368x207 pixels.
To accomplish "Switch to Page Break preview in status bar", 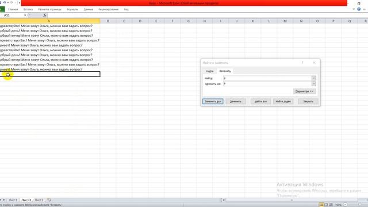I will 331,205.
